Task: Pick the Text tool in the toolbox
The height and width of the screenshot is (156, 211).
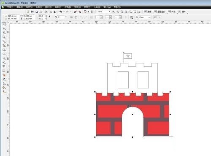Action: [x=4, y=66]
